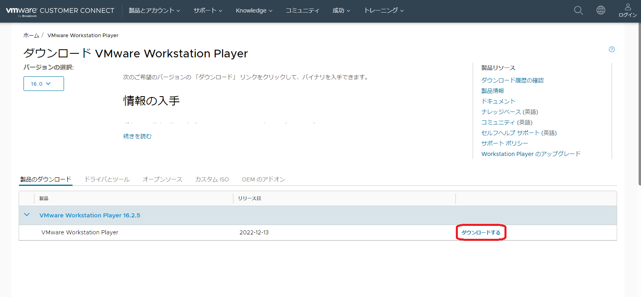This screenshot has width=641, height=297.
Task: Switch to the ドライバとツール tab
Action: pyautogui.click(x=107, y=179)
